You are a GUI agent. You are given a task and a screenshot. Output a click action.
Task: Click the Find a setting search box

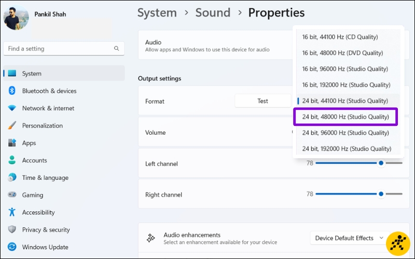[x=64, y=49]
